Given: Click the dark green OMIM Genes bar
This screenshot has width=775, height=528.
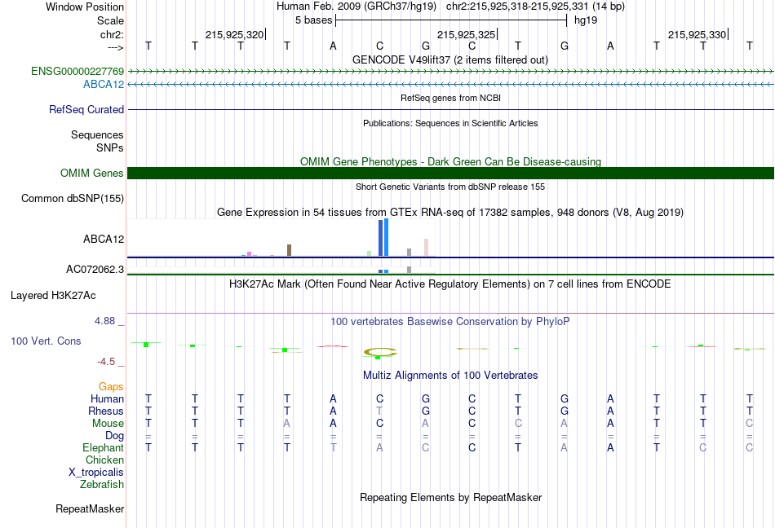Looking at the screenshot, I should [x=451, y=174].
